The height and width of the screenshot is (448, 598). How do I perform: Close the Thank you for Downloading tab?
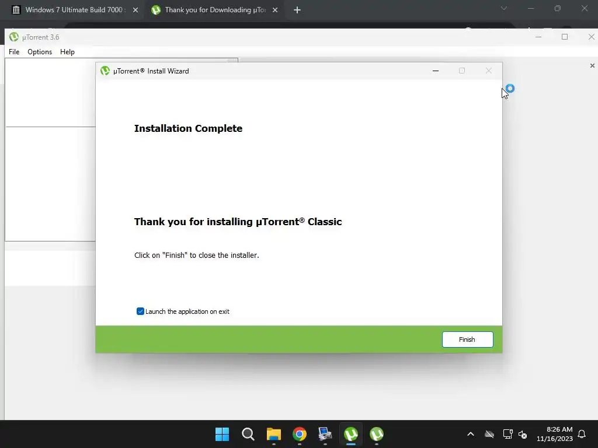pyautogui.click(x=275, y=10)
